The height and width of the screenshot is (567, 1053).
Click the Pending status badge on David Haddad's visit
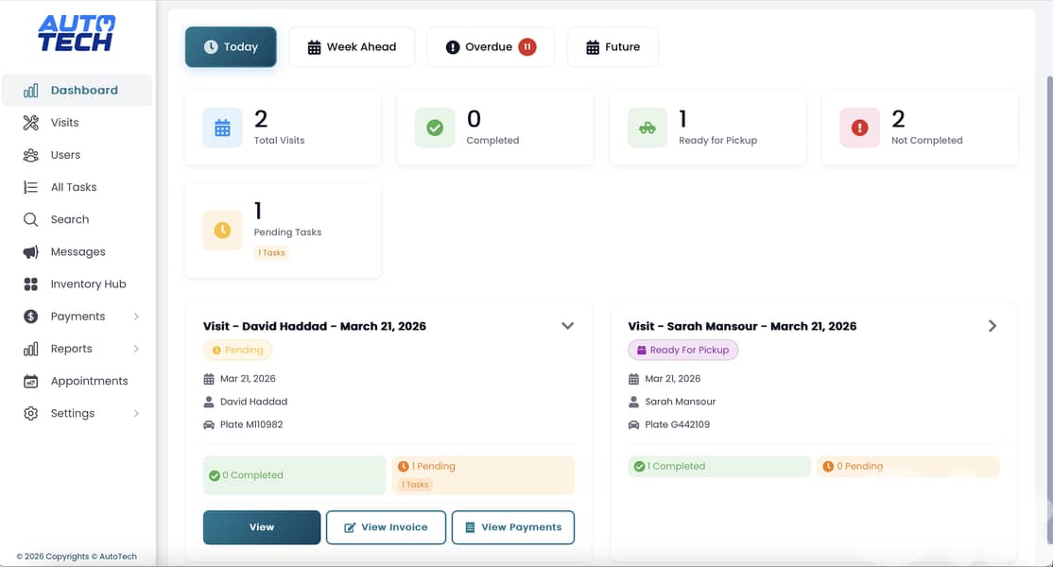pos(237,350)
